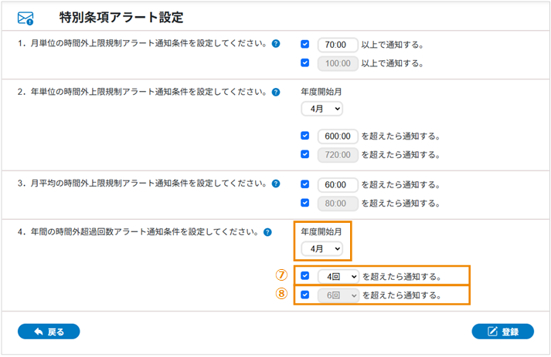Click the mail alert icon beside the title
The width and height of the screenshot is (551, 357).
(x=27, y=16)
